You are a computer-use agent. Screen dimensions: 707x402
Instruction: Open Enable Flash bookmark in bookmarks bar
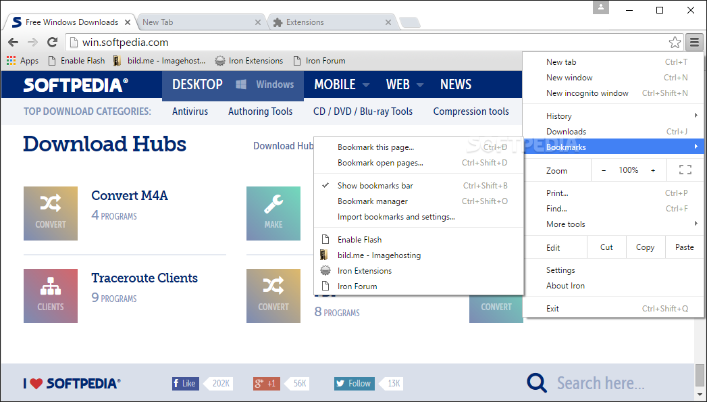[x=76, y=61]
